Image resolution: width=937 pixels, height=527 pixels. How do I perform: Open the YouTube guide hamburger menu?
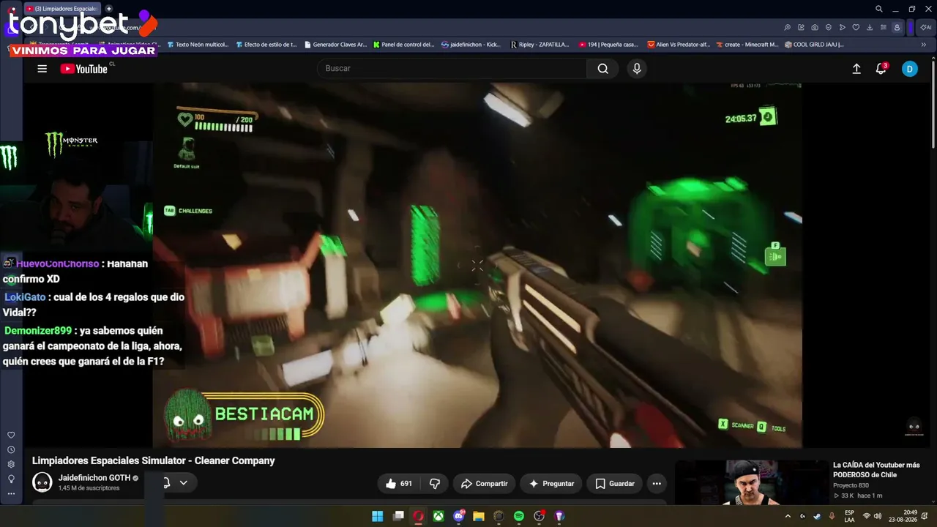click(x=42, y=69)
